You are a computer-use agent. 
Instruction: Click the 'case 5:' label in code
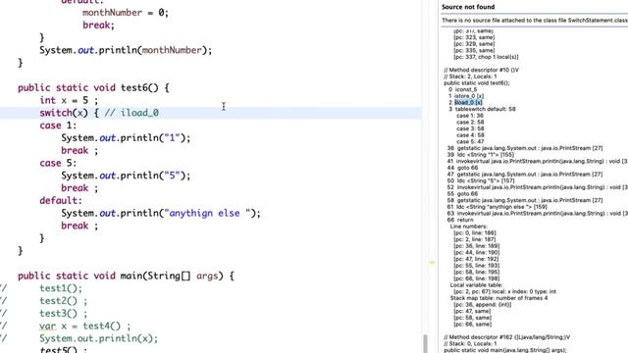pyautogui.click(x=58, y=163)
